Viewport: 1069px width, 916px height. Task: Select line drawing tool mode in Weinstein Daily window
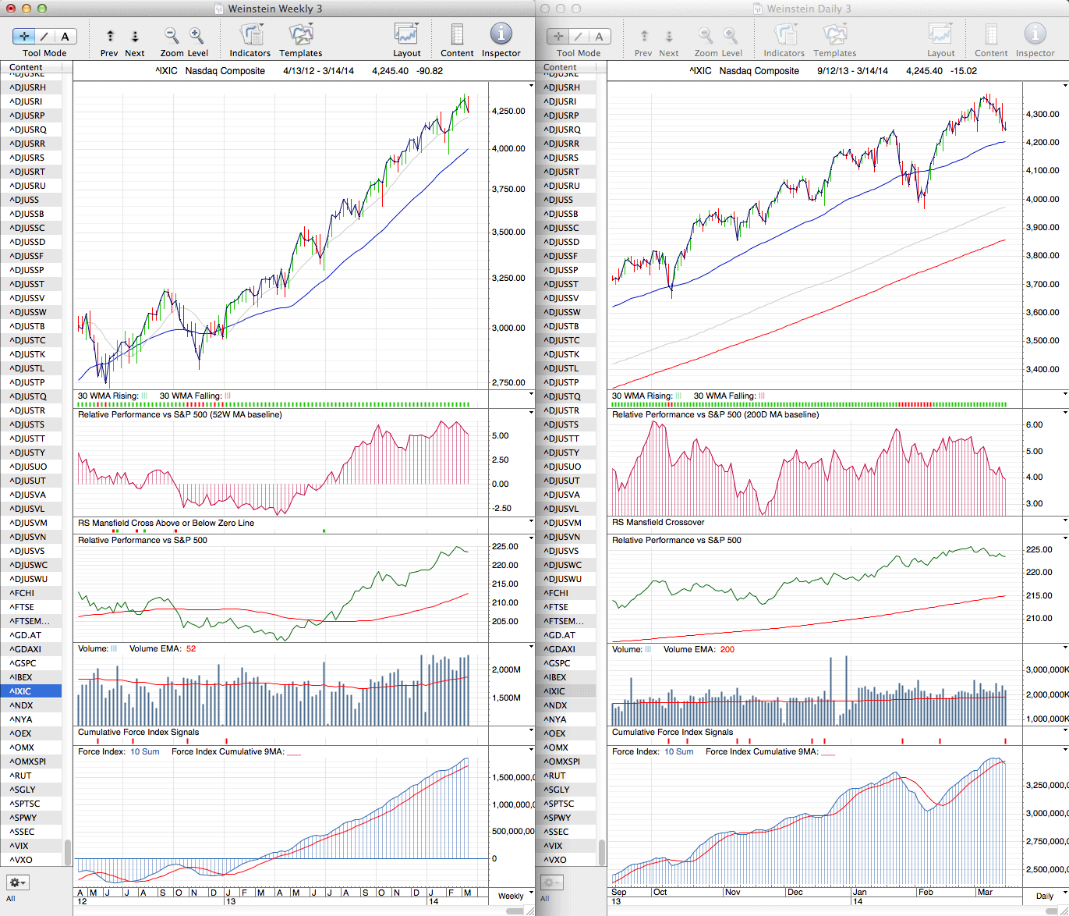click(579, 36)
